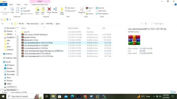The width and height of the screenshot is (177, 99).
Task: Click the Undo quick access icon
Action: pyautogui.click(x=7, y=20)
